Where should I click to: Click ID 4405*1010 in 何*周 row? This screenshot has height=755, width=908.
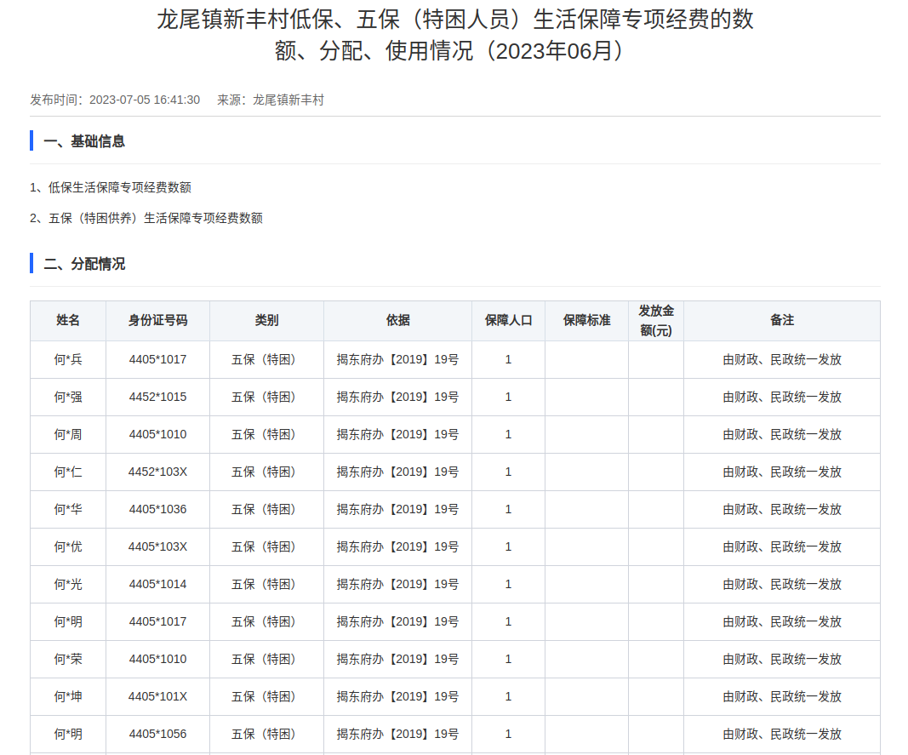click(157, 435)
